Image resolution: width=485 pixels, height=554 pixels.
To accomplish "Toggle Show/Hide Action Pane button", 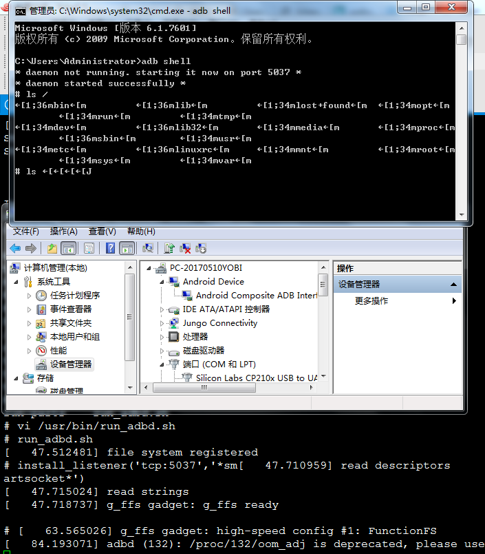I will tap(127, 248).
